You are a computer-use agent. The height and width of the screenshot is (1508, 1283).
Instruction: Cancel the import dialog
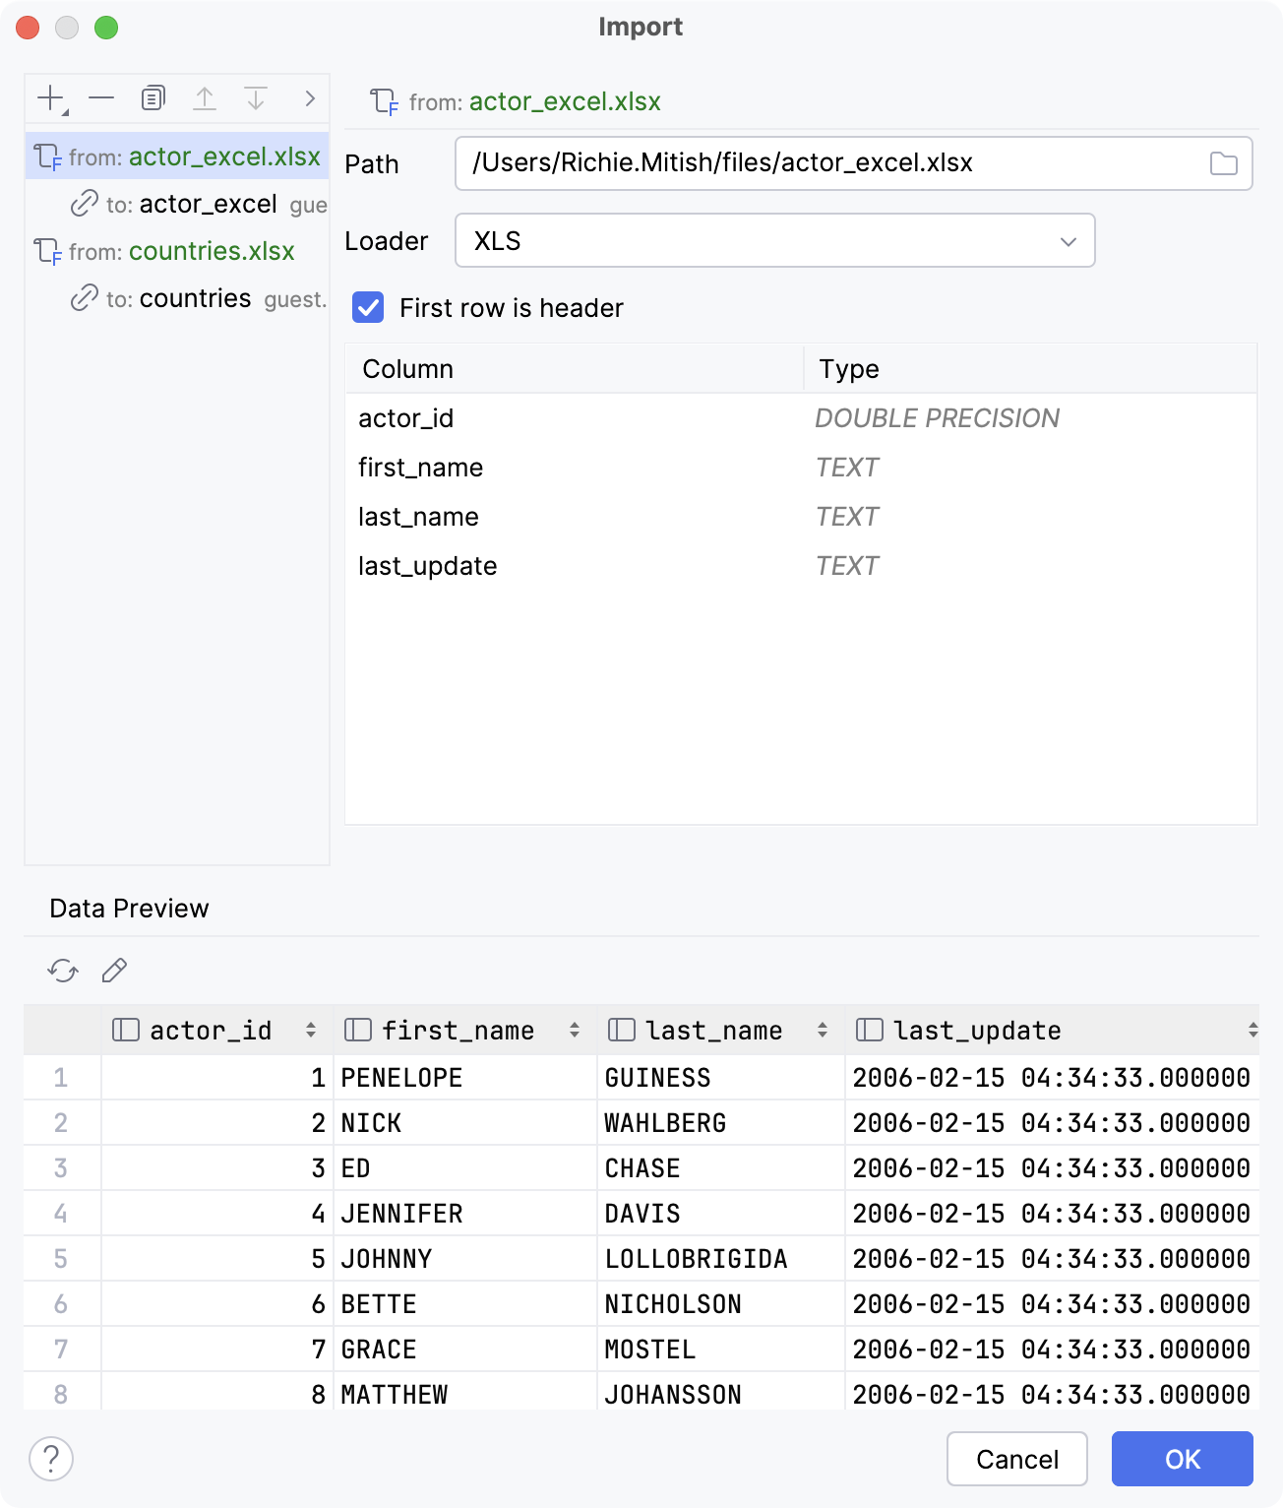pos(1016,1460)
